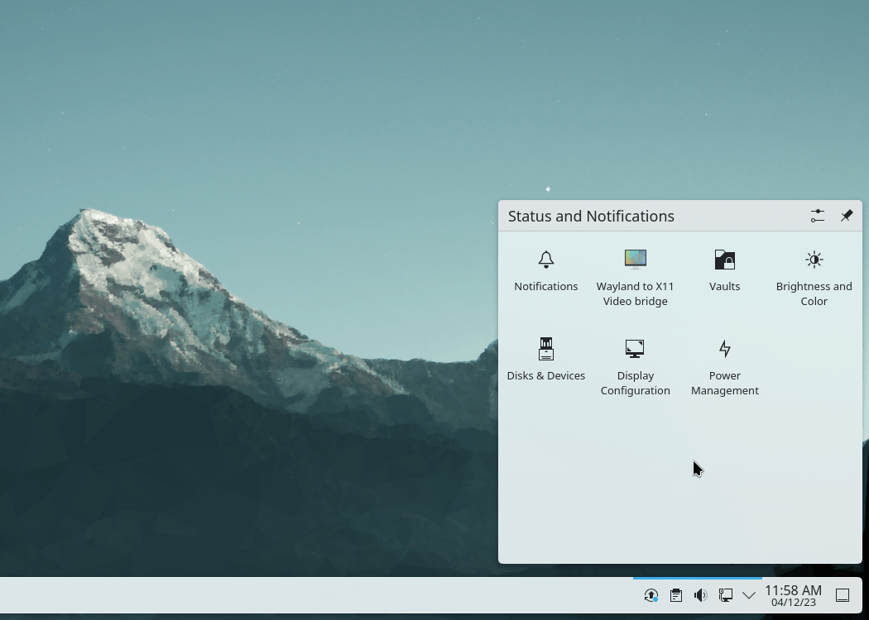Configure Status and Notifications settings
The image size is (869, 620).
[x=817, y=216]
